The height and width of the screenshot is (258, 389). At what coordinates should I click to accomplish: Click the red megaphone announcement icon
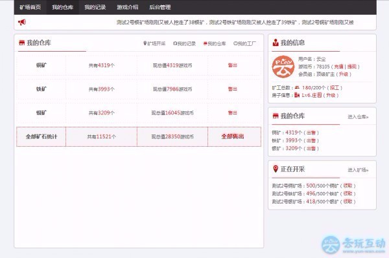point(22,22)
